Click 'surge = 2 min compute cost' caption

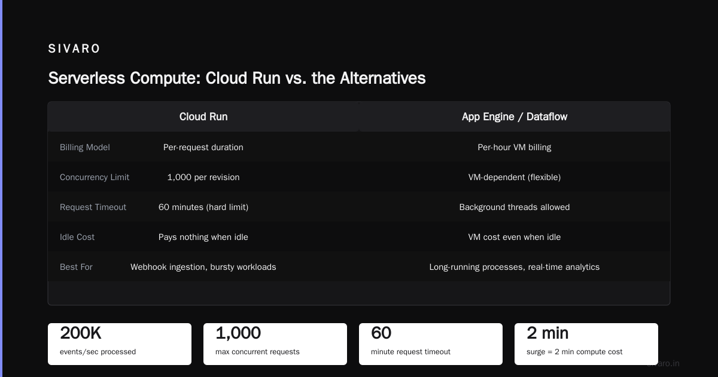[574, 352]
